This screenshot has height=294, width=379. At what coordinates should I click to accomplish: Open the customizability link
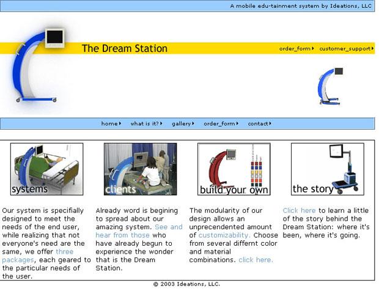[x=224, y=235]
